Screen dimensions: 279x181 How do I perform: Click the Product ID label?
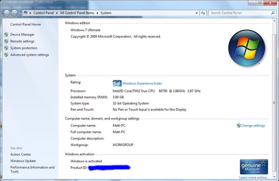79,168
